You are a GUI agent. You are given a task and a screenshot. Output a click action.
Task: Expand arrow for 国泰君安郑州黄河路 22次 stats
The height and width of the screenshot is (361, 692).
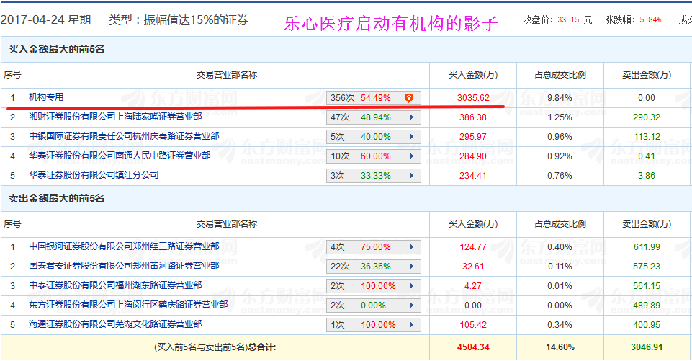411,267
